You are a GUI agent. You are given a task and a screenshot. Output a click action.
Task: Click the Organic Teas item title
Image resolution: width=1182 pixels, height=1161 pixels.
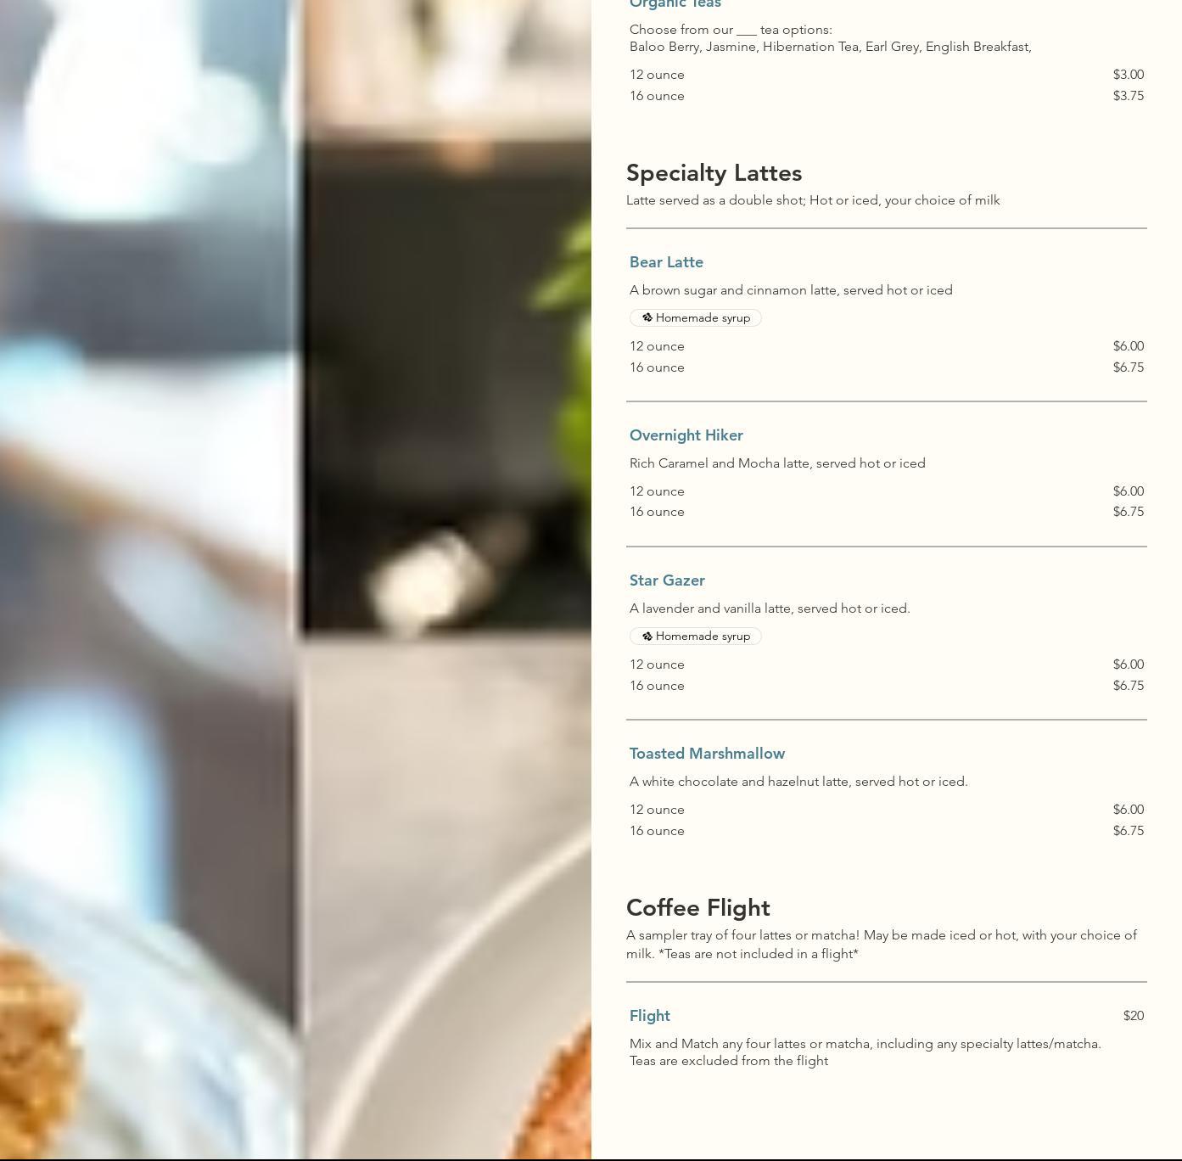tap(675, 4)
